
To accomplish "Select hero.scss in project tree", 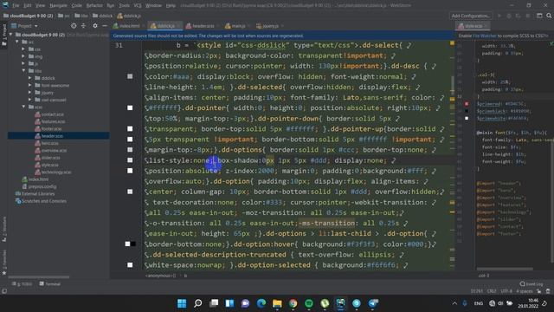I will tap(47, 143).
